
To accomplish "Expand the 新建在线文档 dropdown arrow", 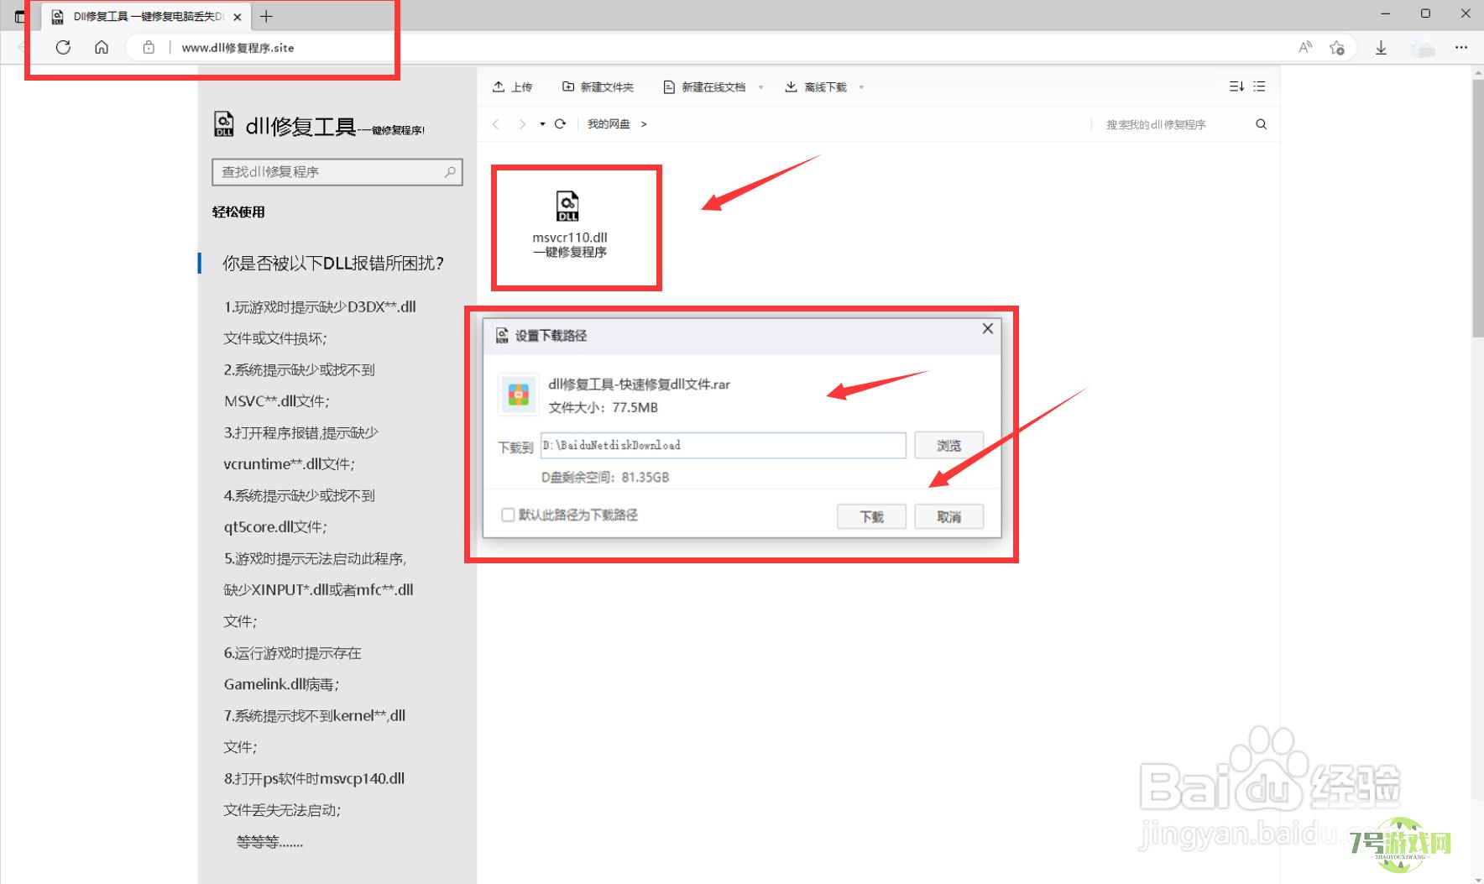I will tap(760, 87).
